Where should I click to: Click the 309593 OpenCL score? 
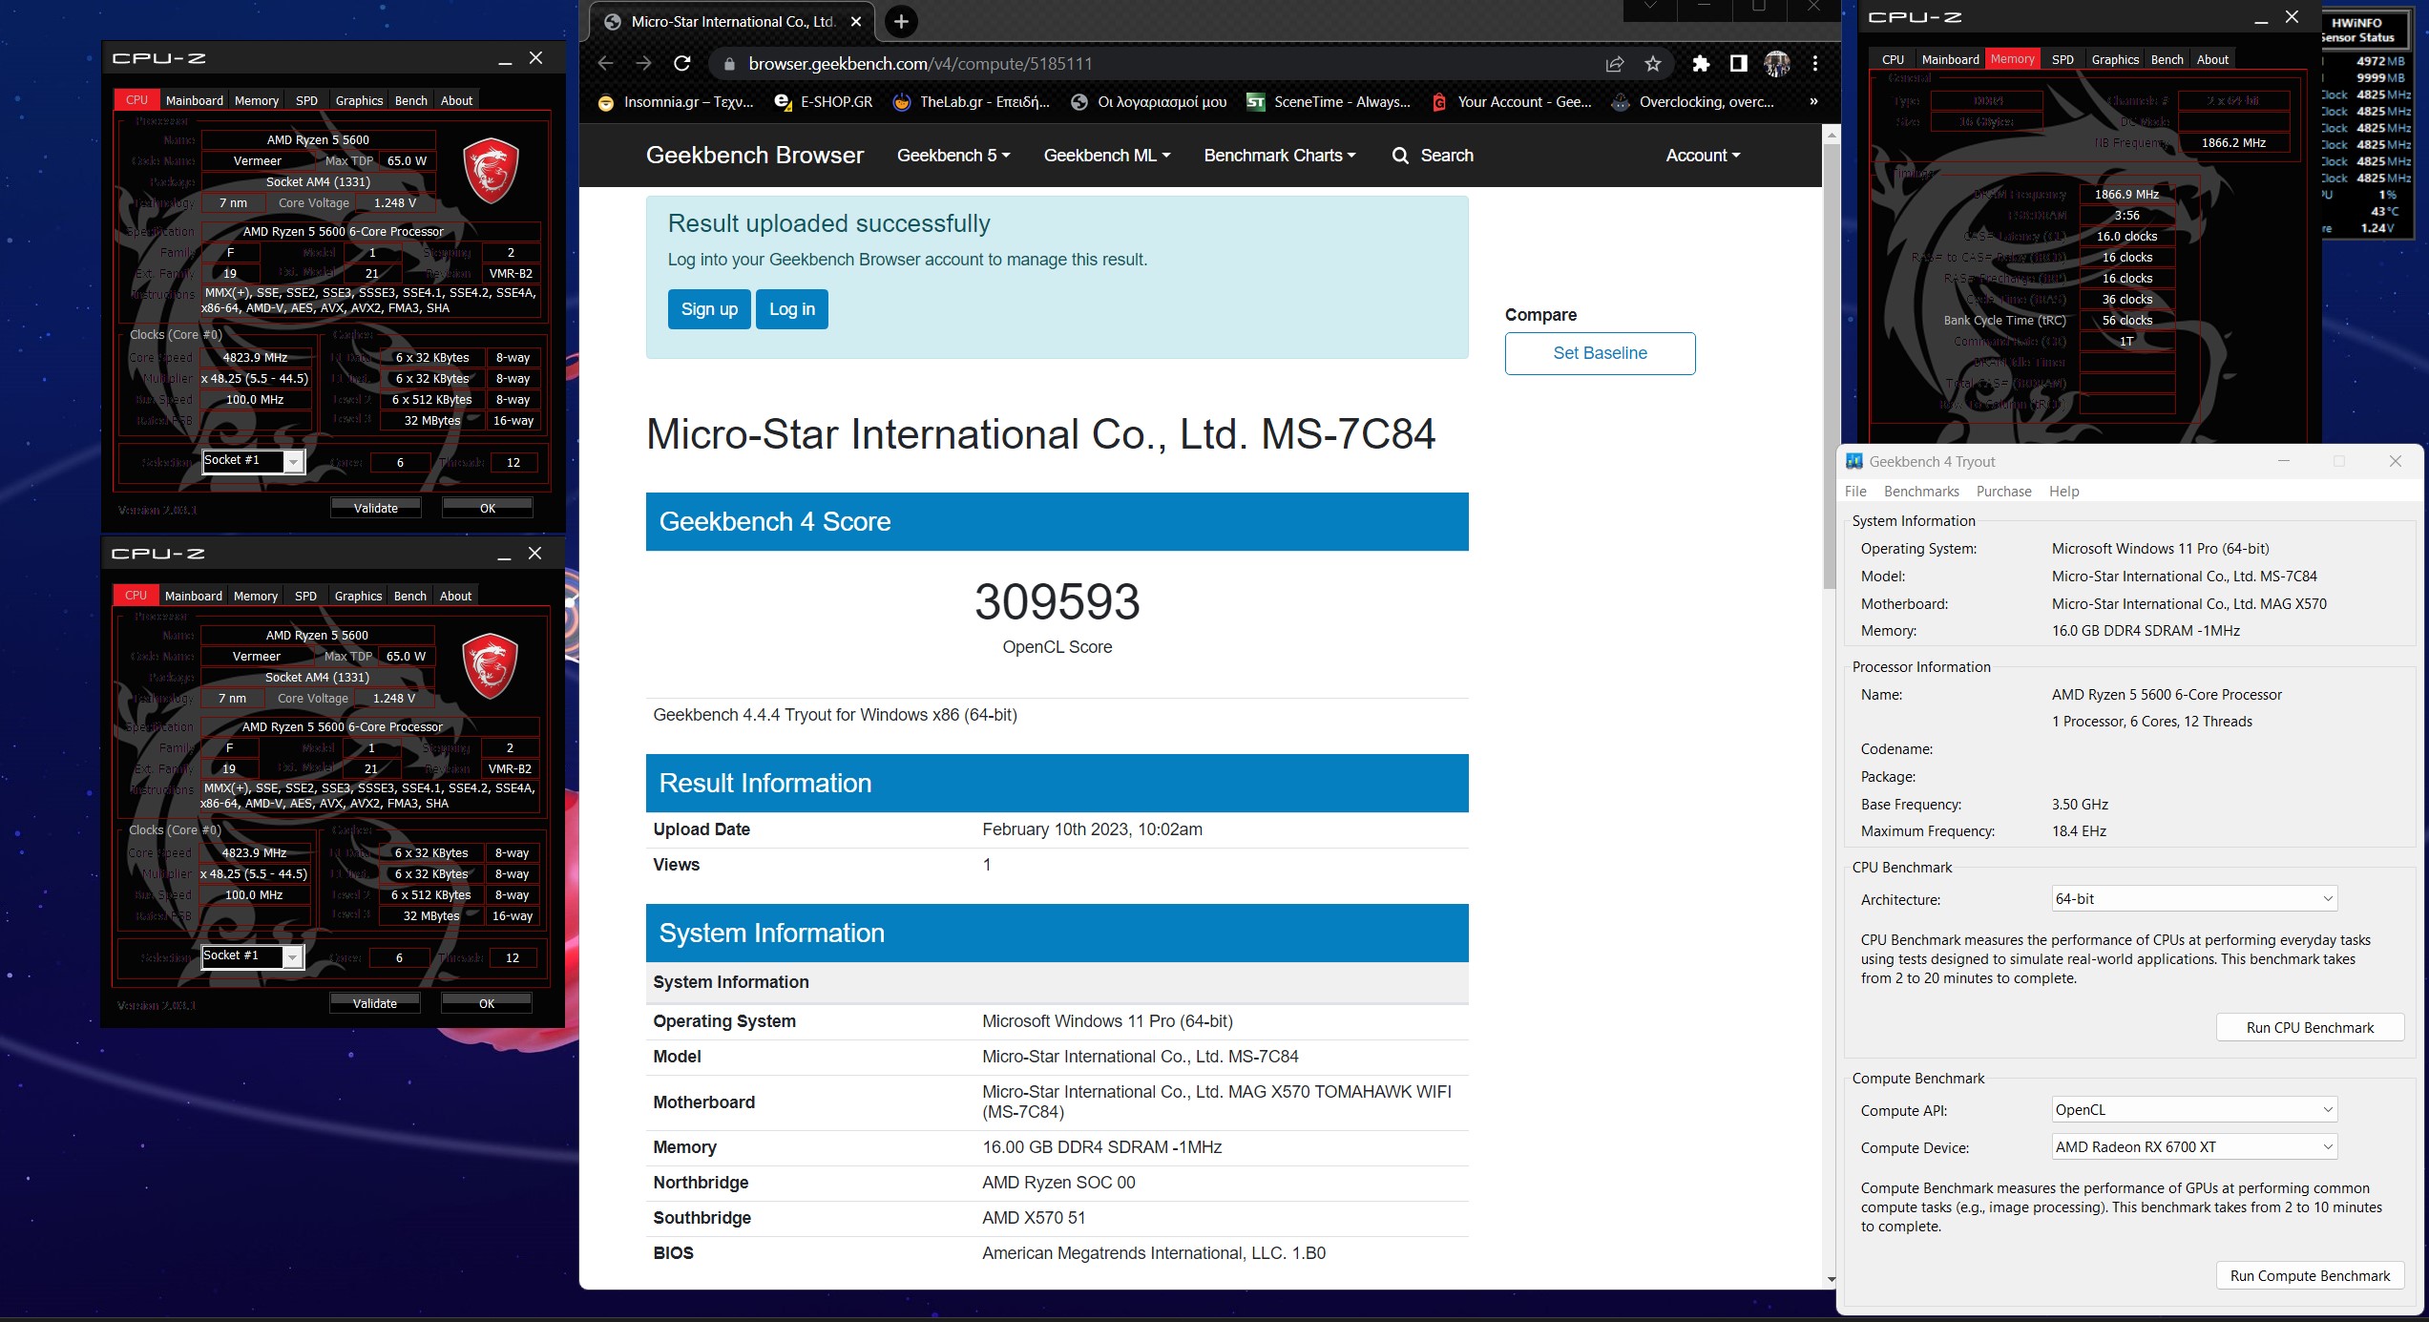[1057, 601]
